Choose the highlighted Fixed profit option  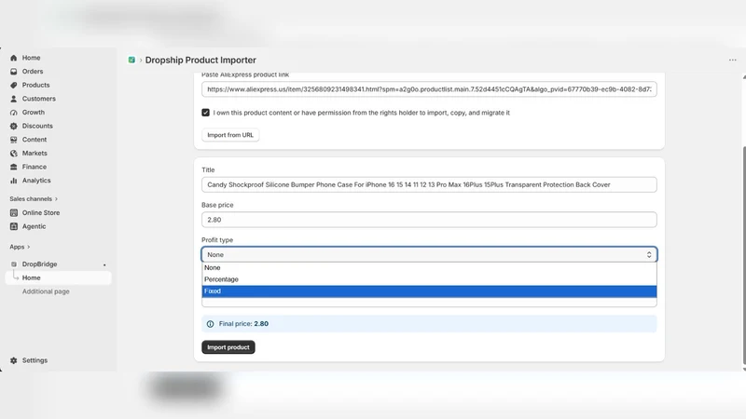[429, 291]
